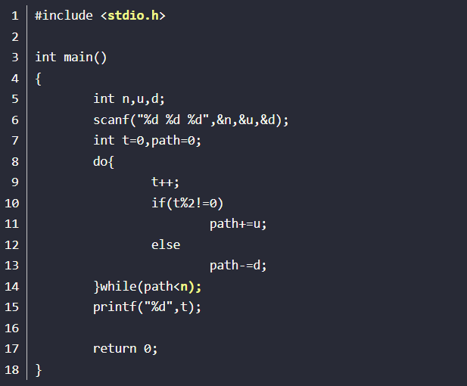Click the return 0 statement
The width and height of the screenshot is (467, 386).
coord(126,348)
